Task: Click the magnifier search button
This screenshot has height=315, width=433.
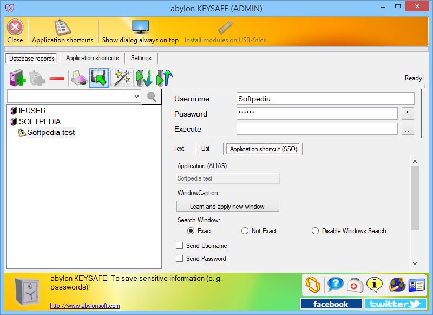Action: pyautogui.click(x=152, y=97)
